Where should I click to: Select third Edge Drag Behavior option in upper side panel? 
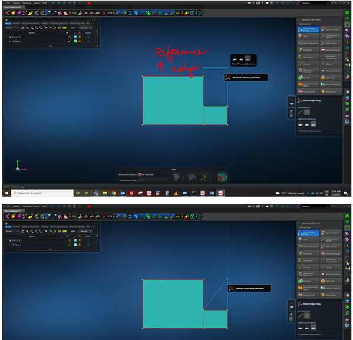click(x=314, y=124)
